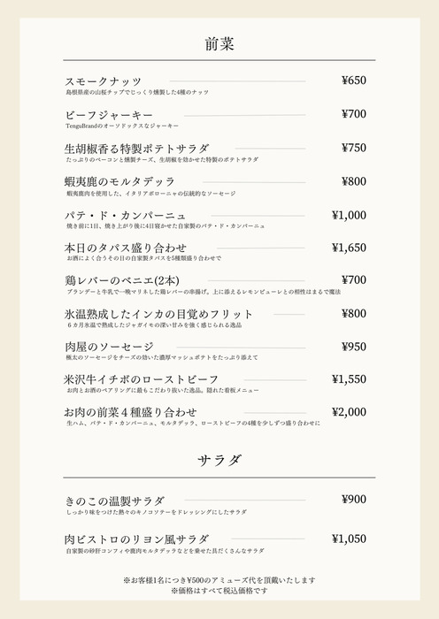Select 肉ビストロのリヨン風サラダ item
Screen dimensions: 439x619
[136, 539]
